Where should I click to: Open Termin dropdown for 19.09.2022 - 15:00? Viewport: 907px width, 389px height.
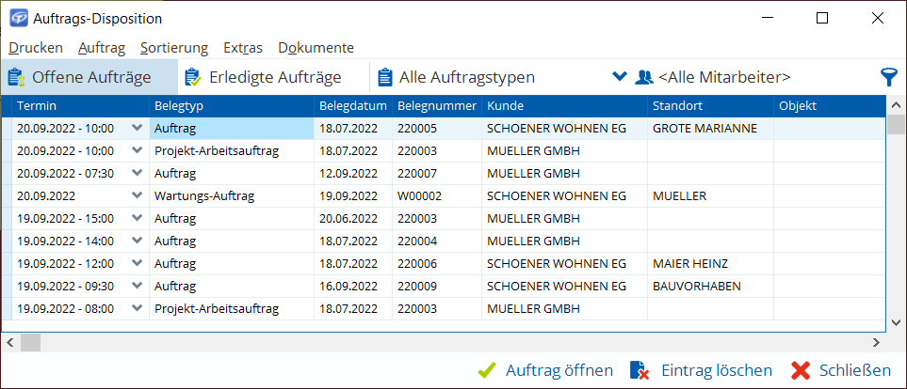click(x=138, y=218)
